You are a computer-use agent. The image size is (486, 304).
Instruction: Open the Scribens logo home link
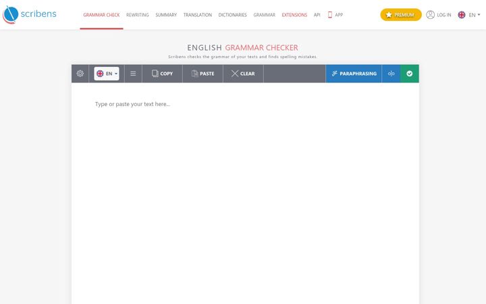[x=30, y=15]
